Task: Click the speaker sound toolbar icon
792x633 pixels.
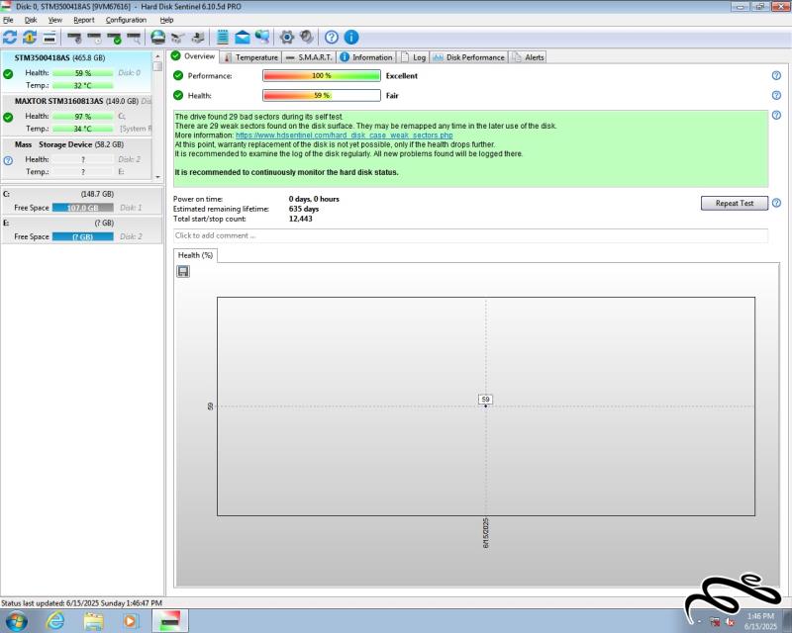Action: 307,38
